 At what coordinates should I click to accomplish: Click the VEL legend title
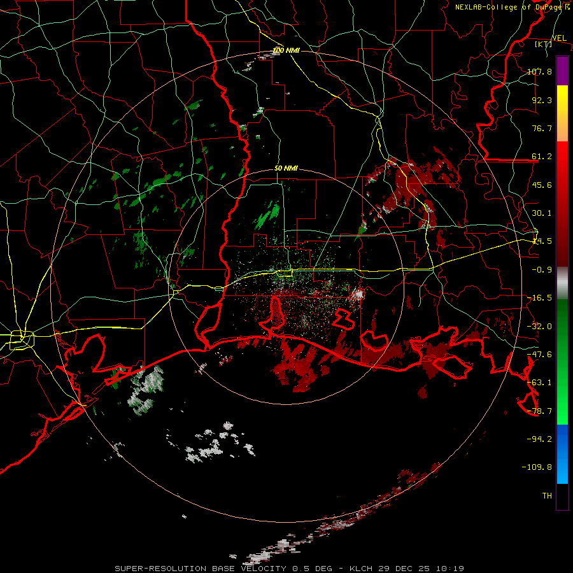tap(559, 38)
